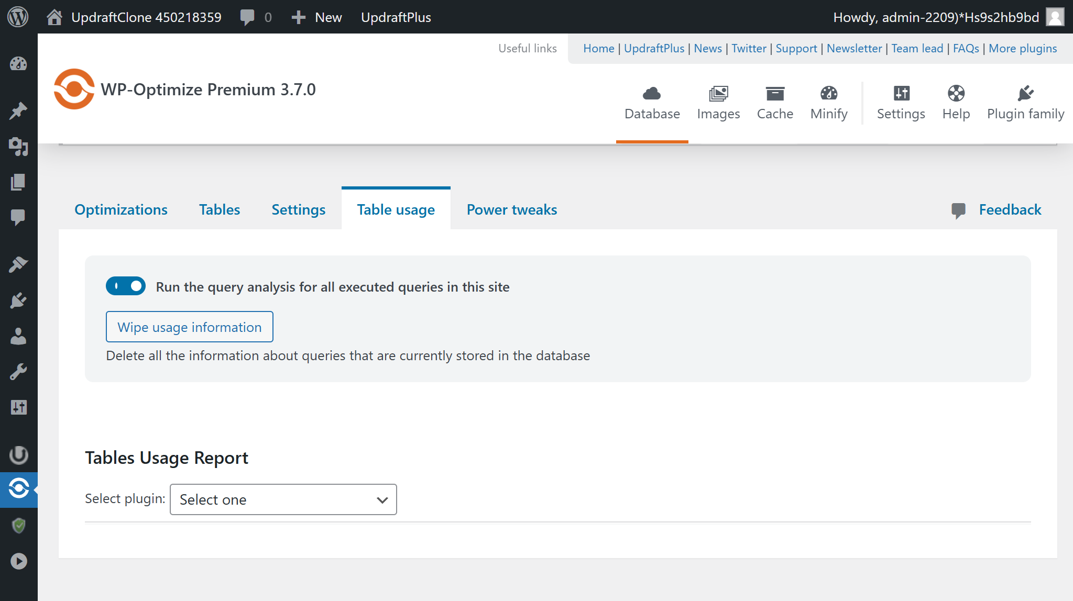Follow the Support useful link

(x=796, y=48)
